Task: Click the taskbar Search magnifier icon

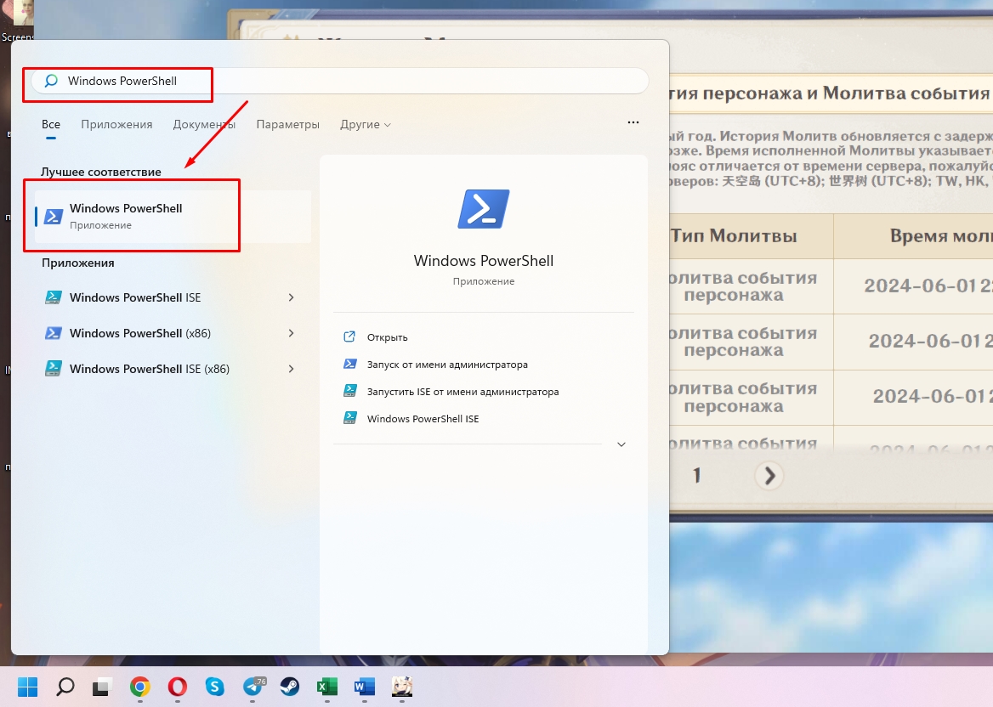Action: click(65, 687)
